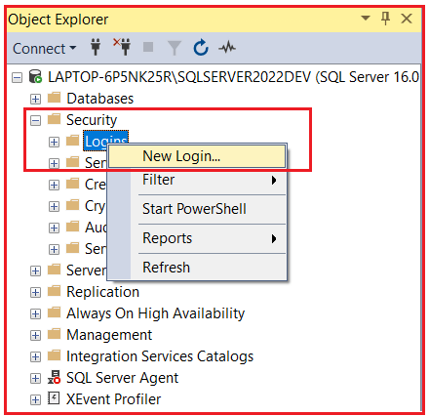Click the Filter funnel toolbar icon

[x=175, y=48]
